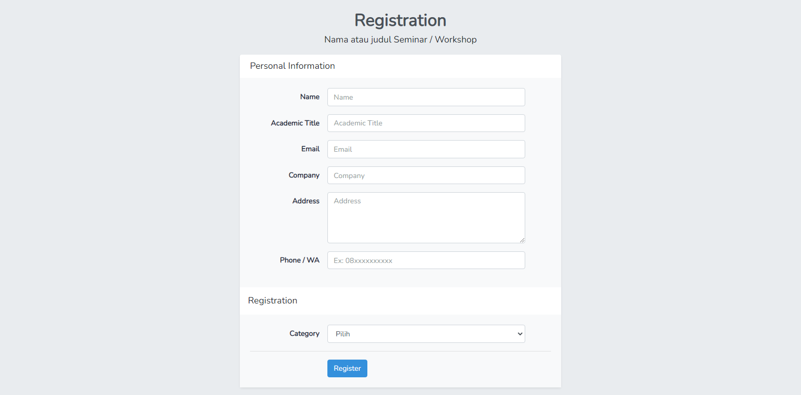Click the Academic Title label
This screenshot has width=801, height=395.
click(x=295, y=123)
